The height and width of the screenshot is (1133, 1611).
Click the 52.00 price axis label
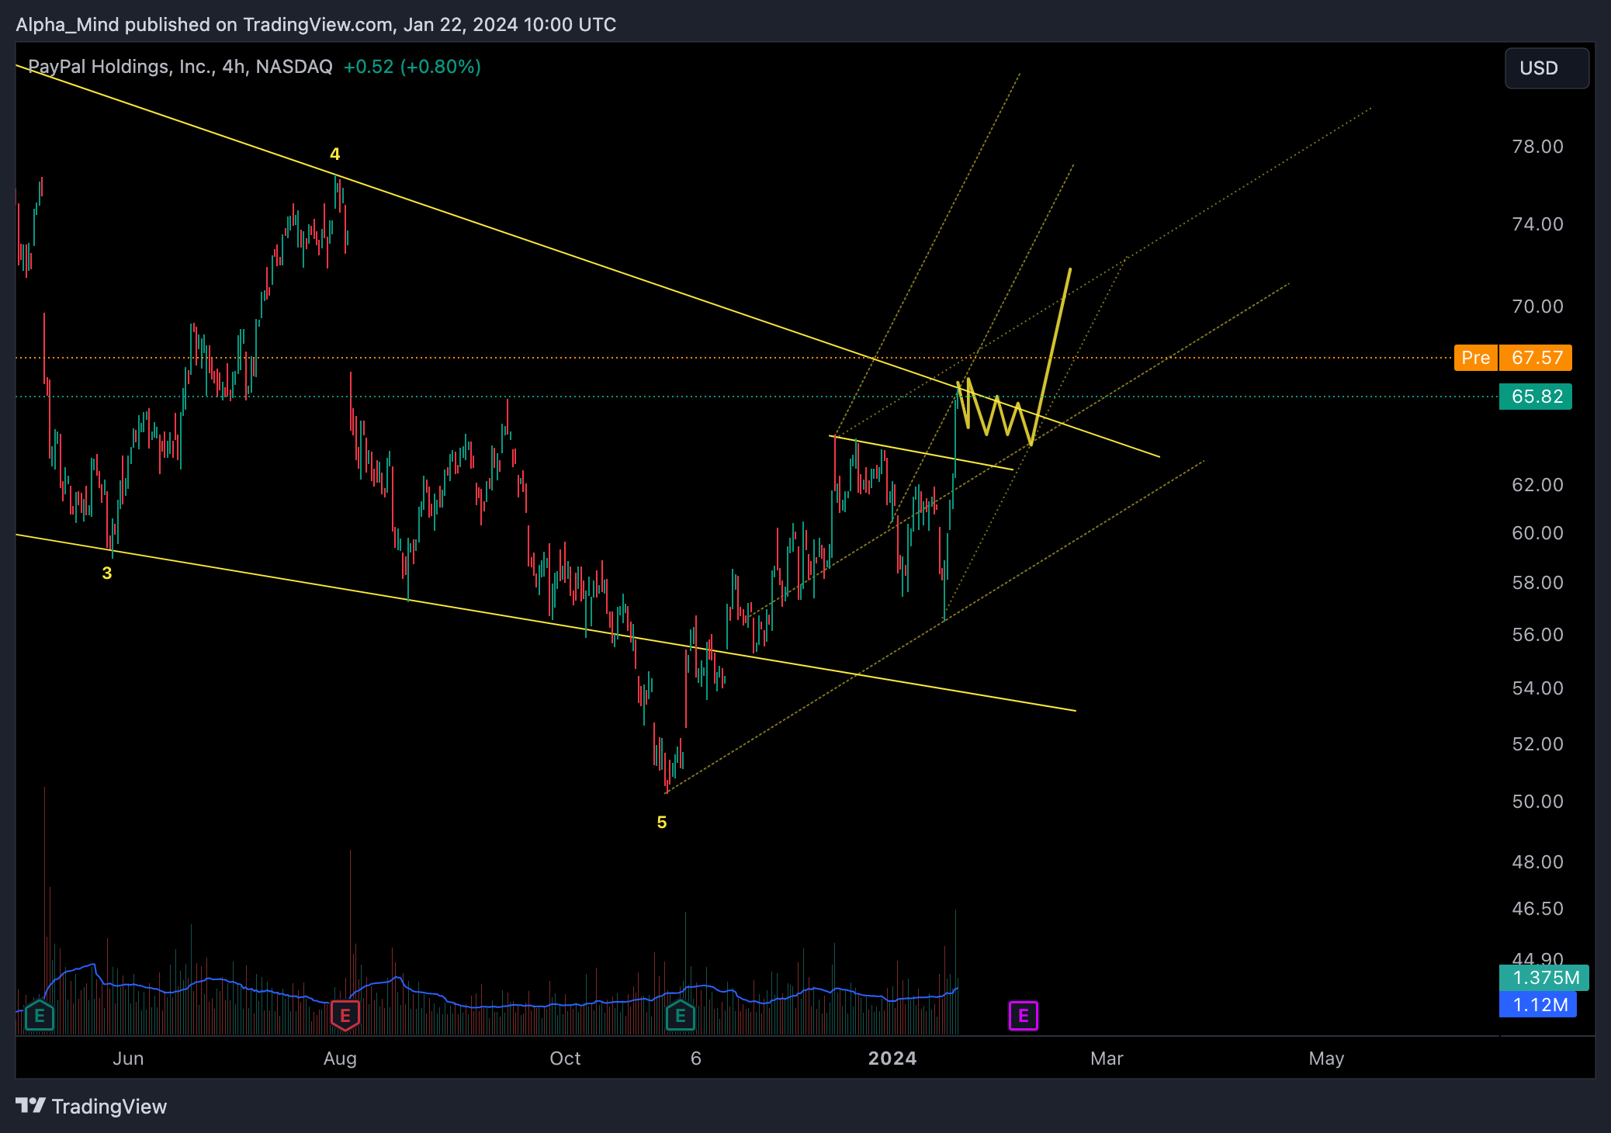coord(1537,744)
